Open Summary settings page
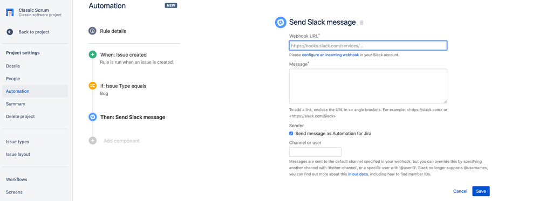This screenshot has width=539, height=201. point(16,104)
